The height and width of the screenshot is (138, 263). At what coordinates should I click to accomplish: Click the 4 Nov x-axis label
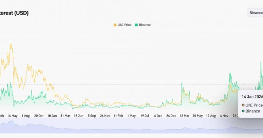[x=224, y=116]
